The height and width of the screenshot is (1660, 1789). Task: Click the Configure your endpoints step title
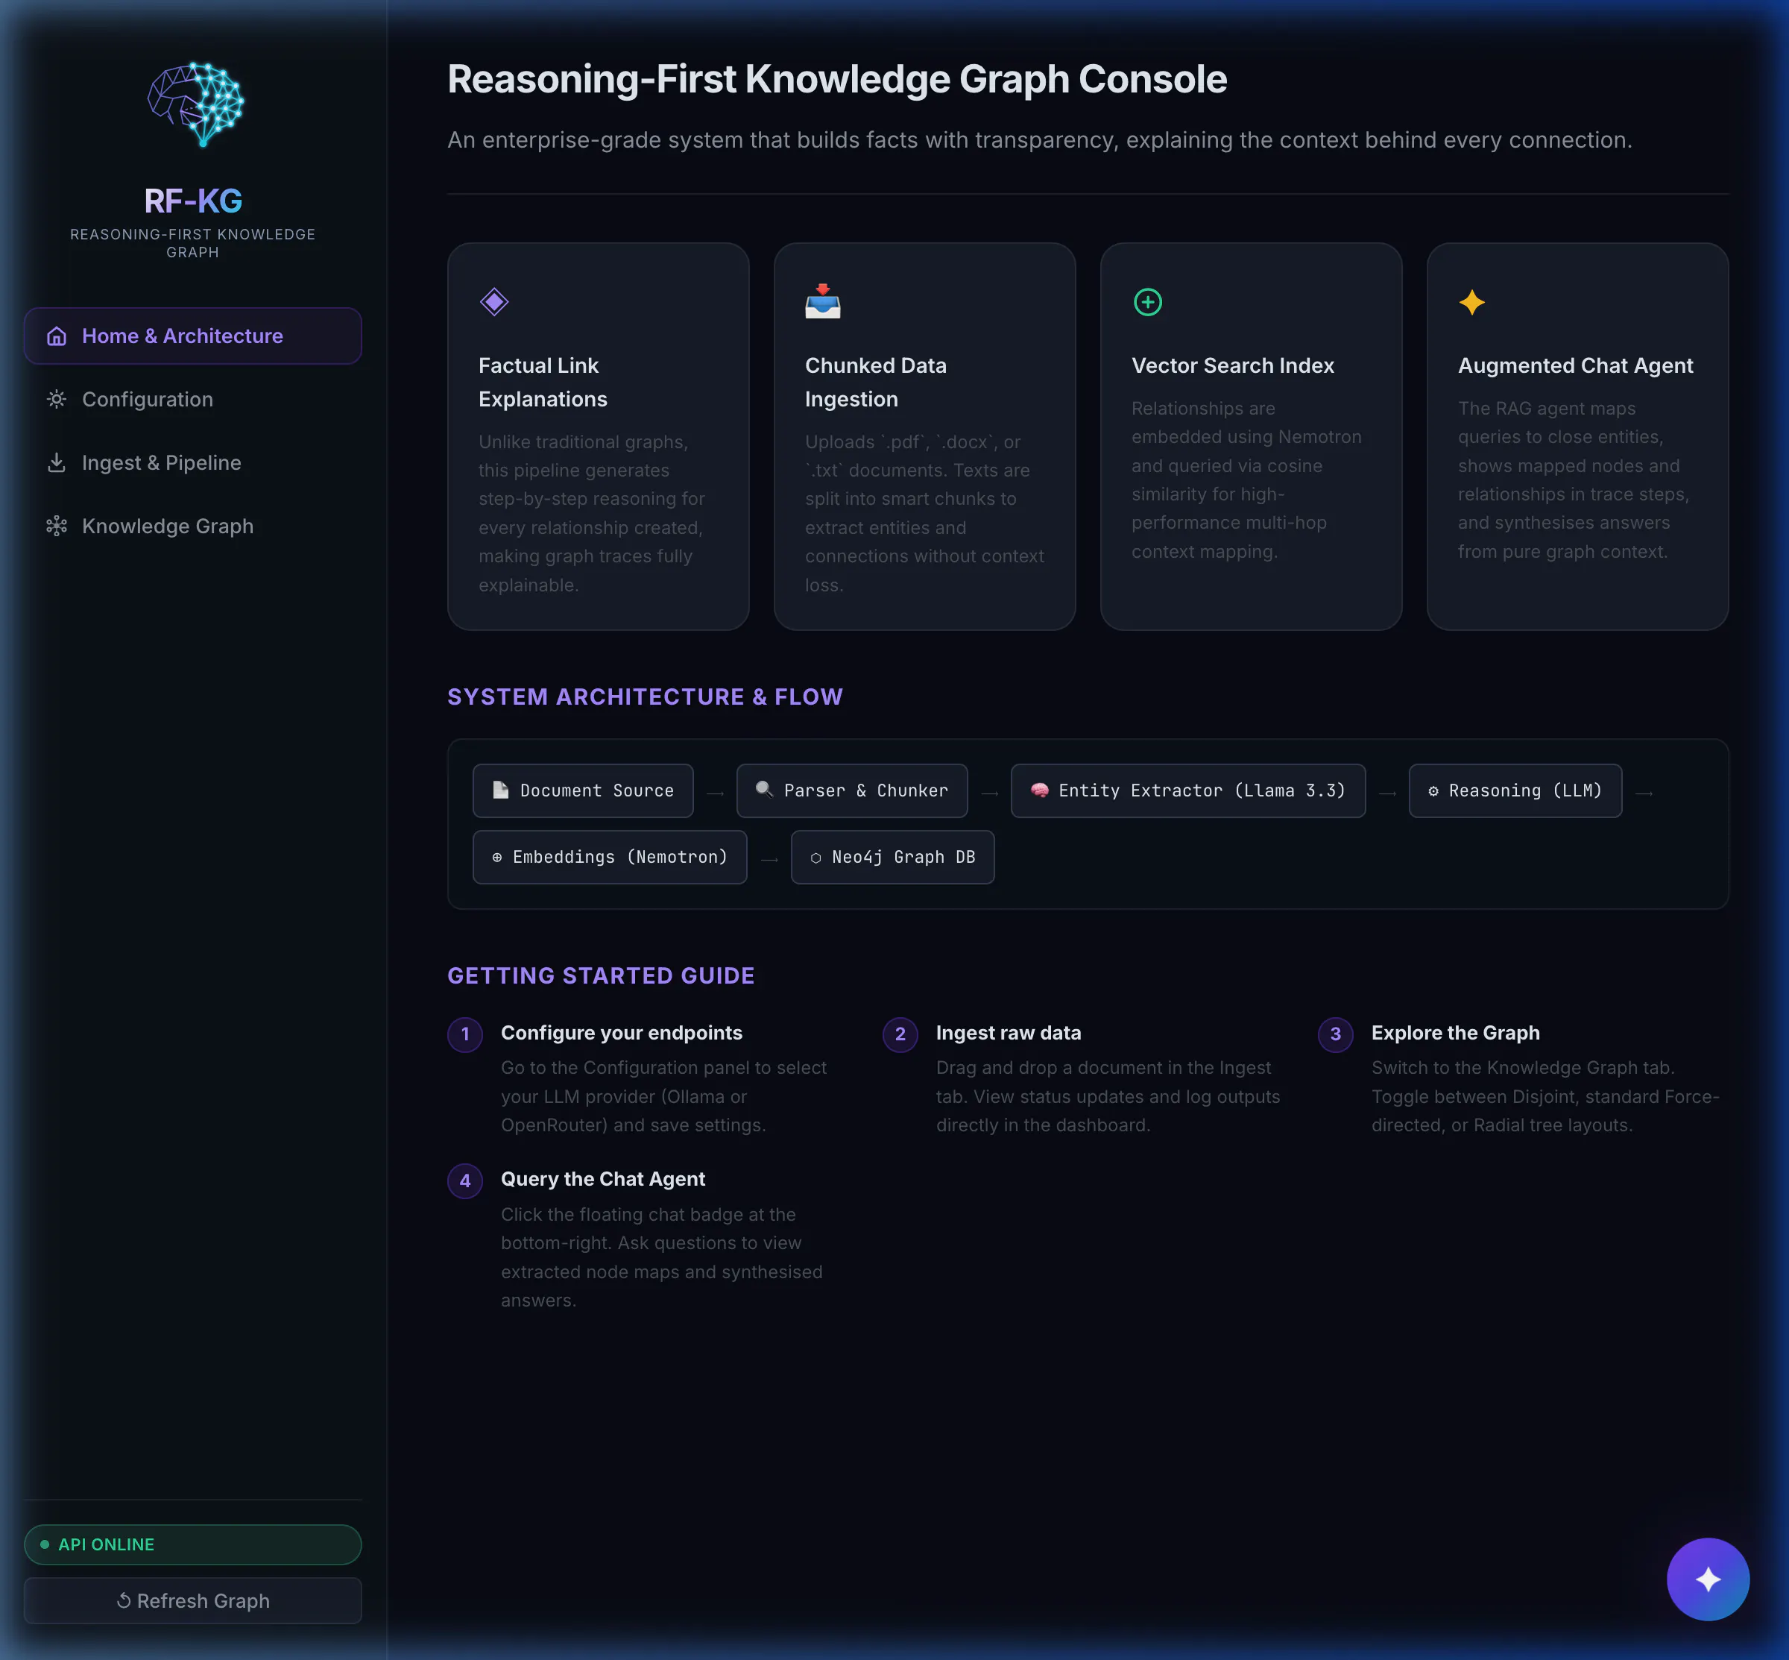coord(622,1033)
